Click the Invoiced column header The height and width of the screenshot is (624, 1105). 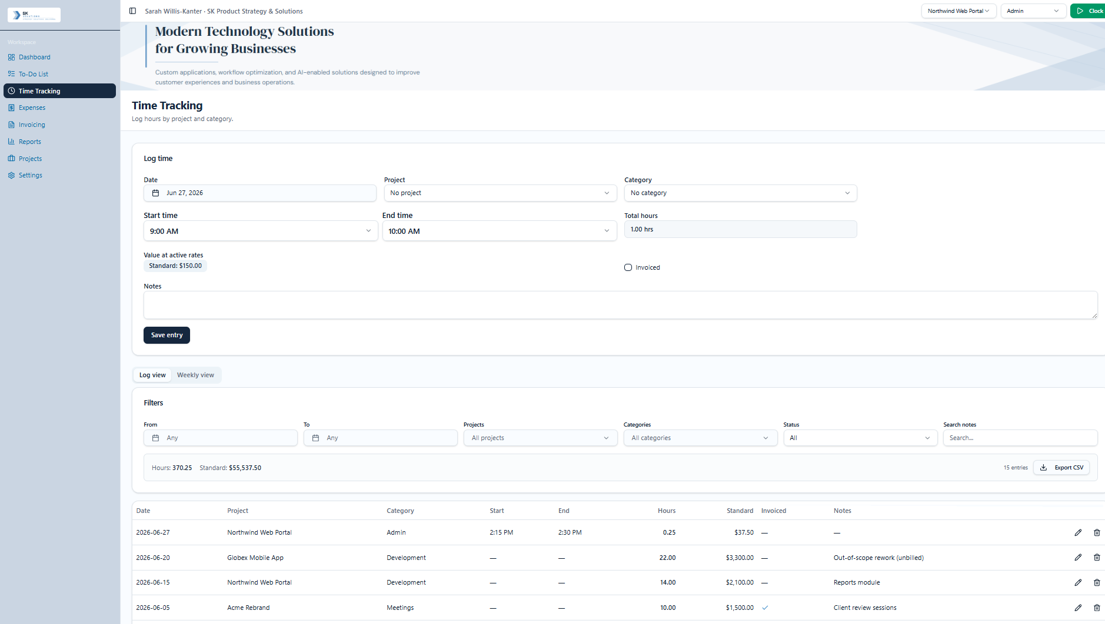pyautogui.click(x=773, y=511)
